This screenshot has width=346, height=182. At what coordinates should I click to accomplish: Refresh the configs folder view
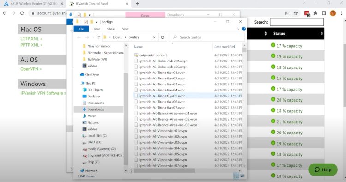point(163,37)
